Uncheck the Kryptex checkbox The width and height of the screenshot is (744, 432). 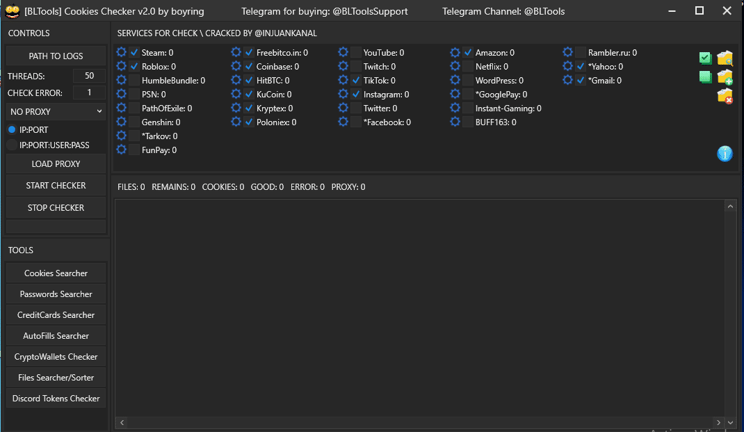click(249, 108)
